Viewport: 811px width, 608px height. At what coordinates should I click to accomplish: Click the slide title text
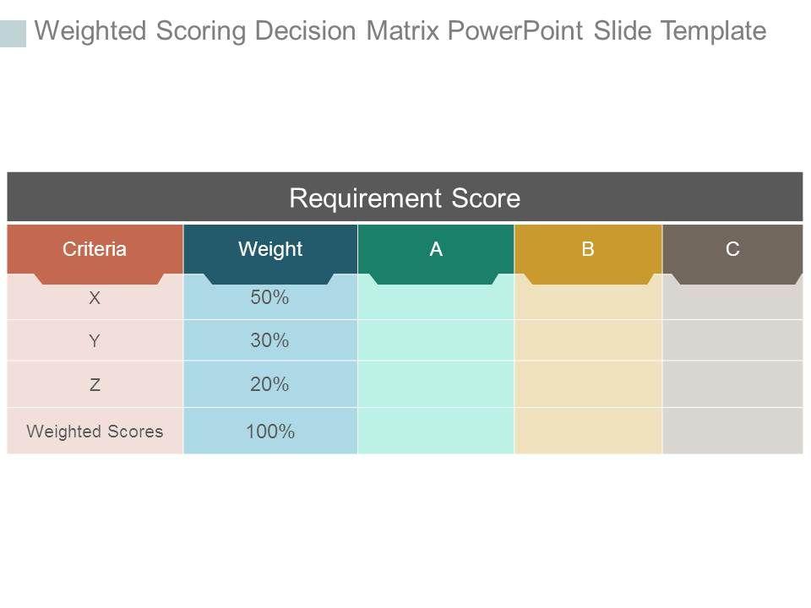click(x=400, y=31)
